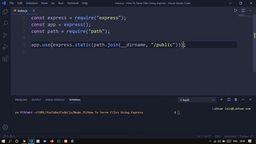Open the Go menu

point(53,3)
